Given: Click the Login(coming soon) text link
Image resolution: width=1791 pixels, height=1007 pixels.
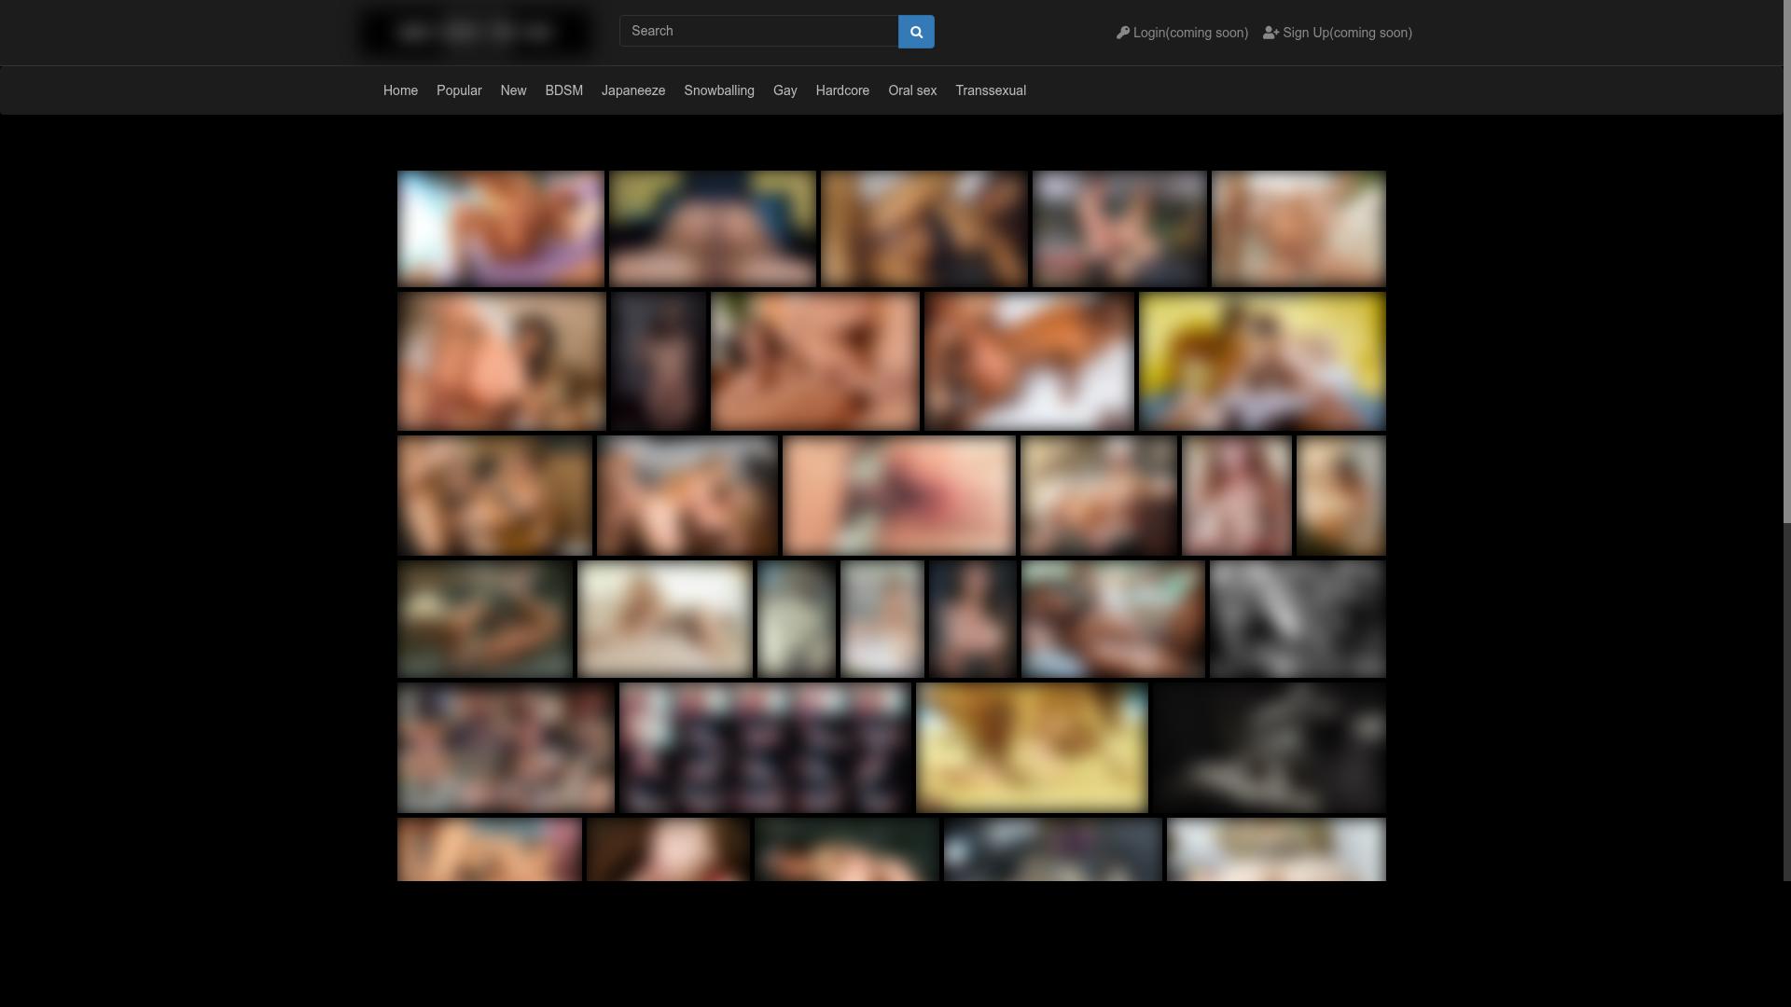Looking at the screenshot, I should point(1190,33).
